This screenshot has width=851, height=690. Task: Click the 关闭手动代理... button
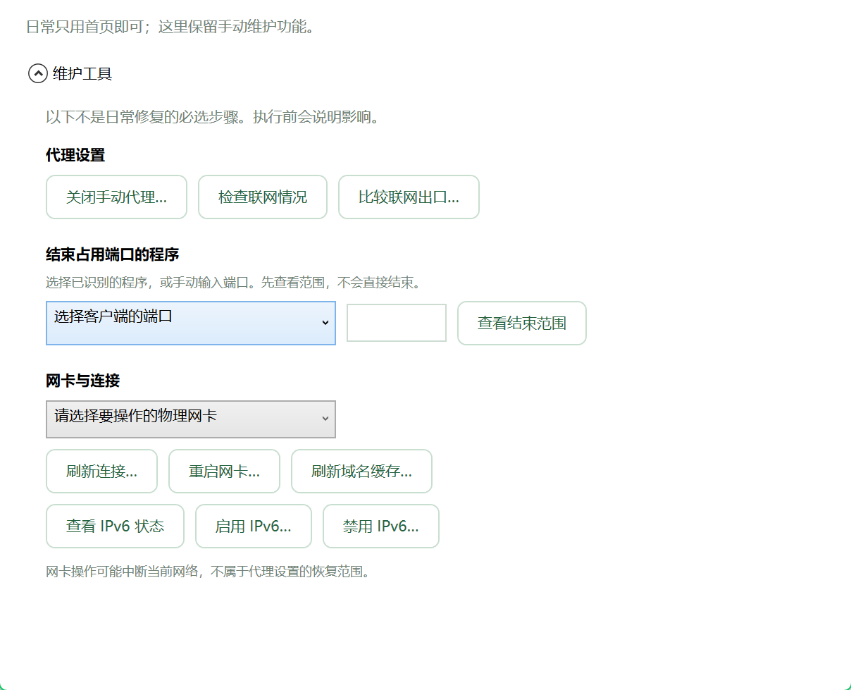point(116,197)
